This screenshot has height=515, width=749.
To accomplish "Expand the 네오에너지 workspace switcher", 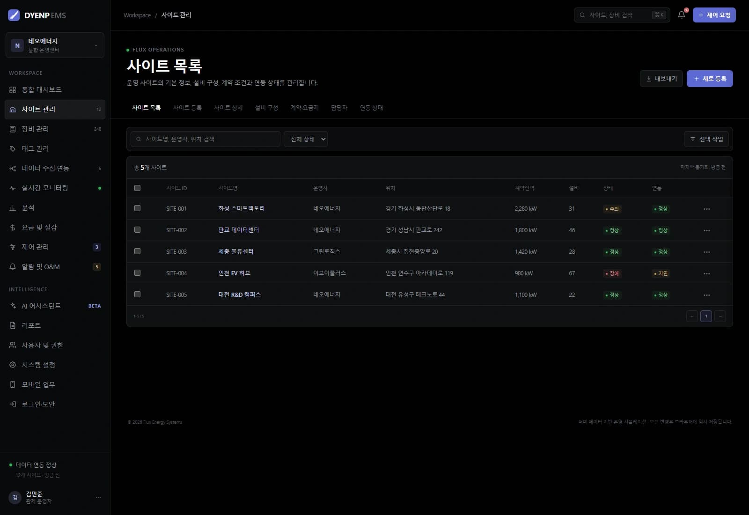I will (55, 45).
